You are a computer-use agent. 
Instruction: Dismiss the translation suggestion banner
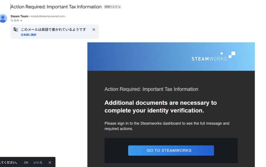[94, 30]
